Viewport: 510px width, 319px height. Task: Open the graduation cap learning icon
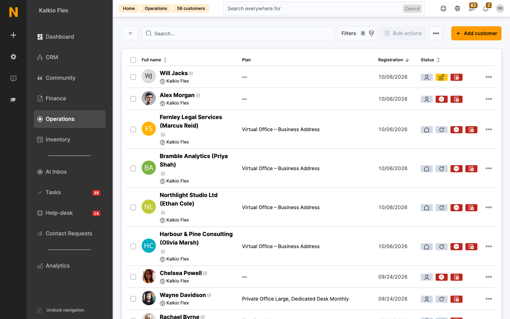(13, 100)
